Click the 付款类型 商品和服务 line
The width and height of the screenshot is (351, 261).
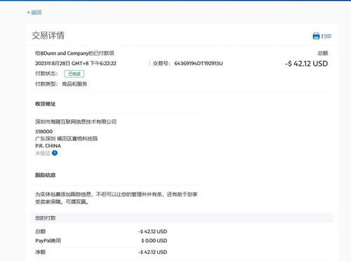pyautogui.click(x=61, y=84)
